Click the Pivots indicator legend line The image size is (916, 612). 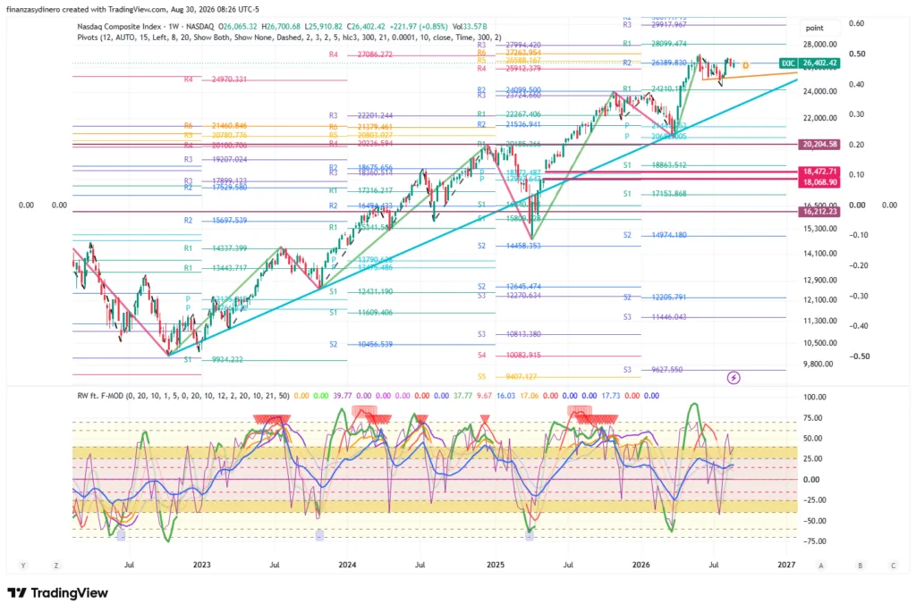click(x=289, y=38)
